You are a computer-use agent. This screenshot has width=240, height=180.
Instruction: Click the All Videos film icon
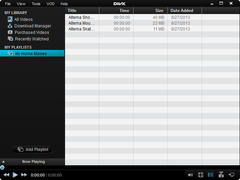click(10, 19)
